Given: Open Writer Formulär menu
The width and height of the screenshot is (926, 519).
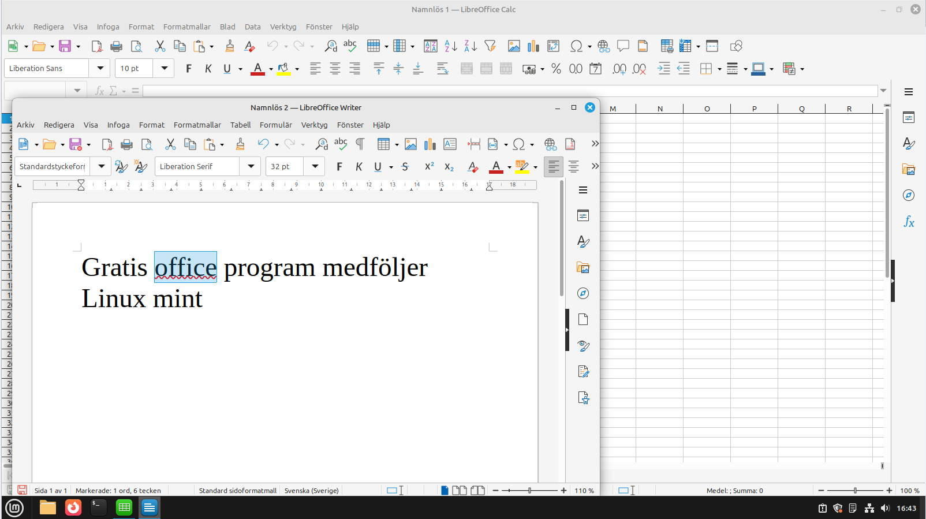Looking at the screenshot, I should (x=276, y=125).
